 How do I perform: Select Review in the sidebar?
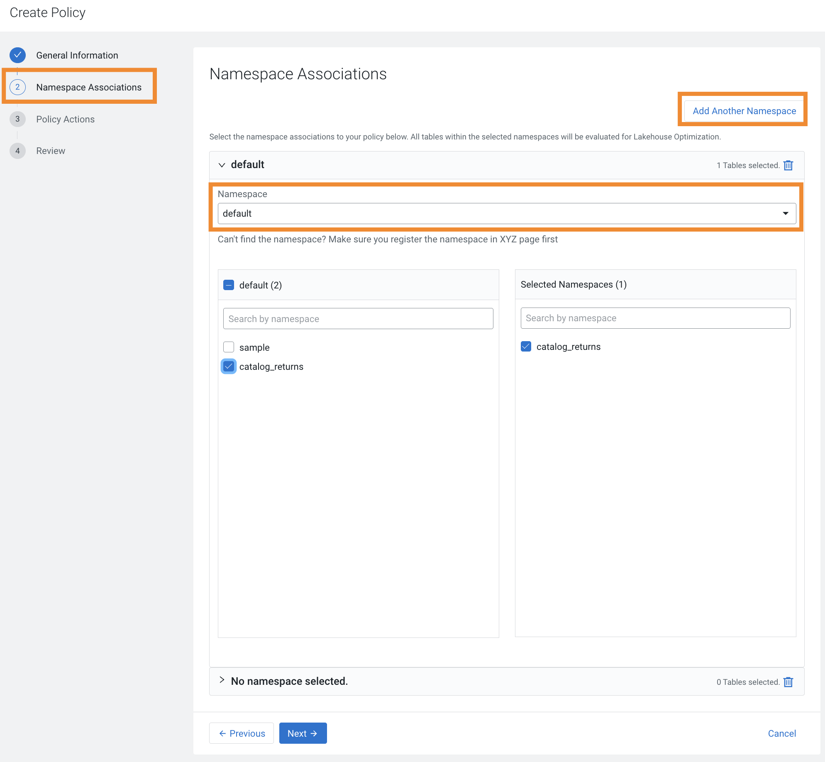tap(50, 151)
